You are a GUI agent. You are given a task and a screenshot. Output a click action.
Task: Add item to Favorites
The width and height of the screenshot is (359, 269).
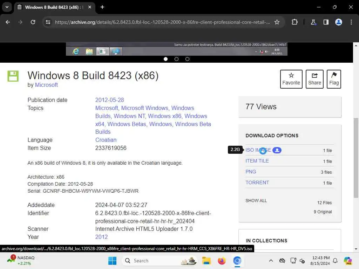pyautogui.click(x=291, y=79)
